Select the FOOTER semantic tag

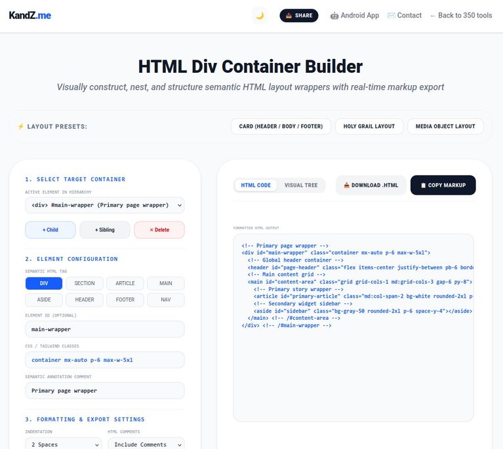(125, 300)
